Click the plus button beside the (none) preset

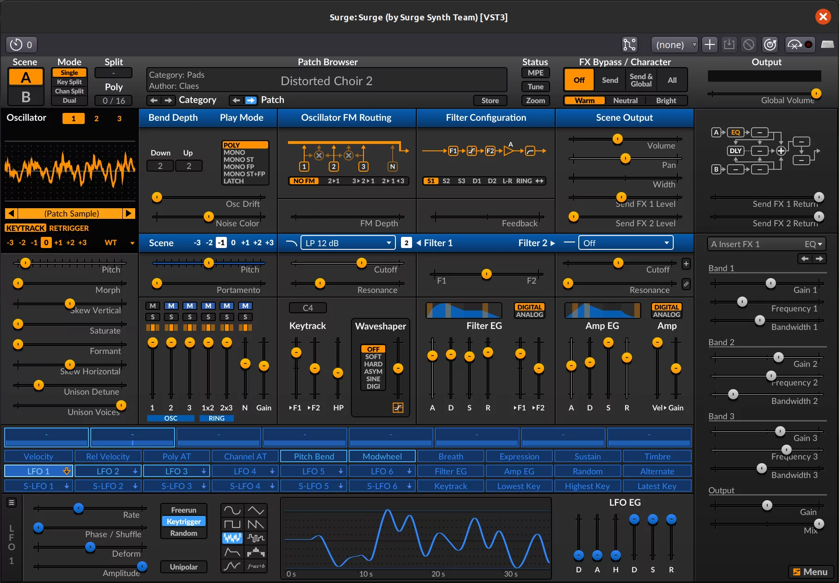709,44
